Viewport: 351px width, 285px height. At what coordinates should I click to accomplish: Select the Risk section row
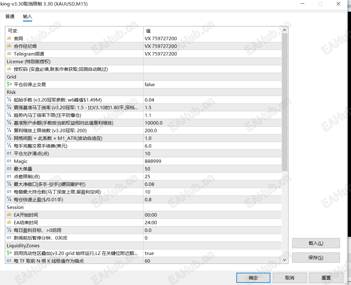click(143, 92)
